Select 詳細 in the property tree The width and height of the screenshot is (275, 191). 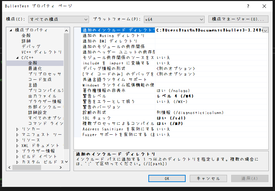(26, 41)
